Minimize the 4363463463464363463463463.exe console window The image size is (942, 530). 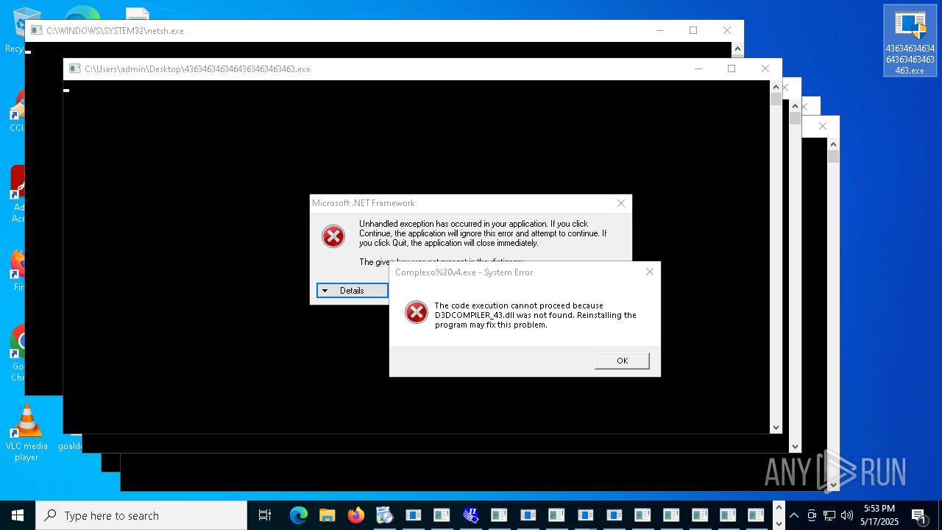(x=698, y=68)
